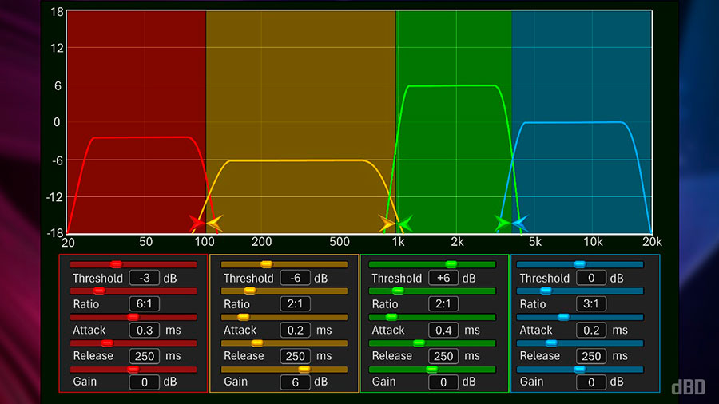Click the green band Threshold field showing +6

443,278
